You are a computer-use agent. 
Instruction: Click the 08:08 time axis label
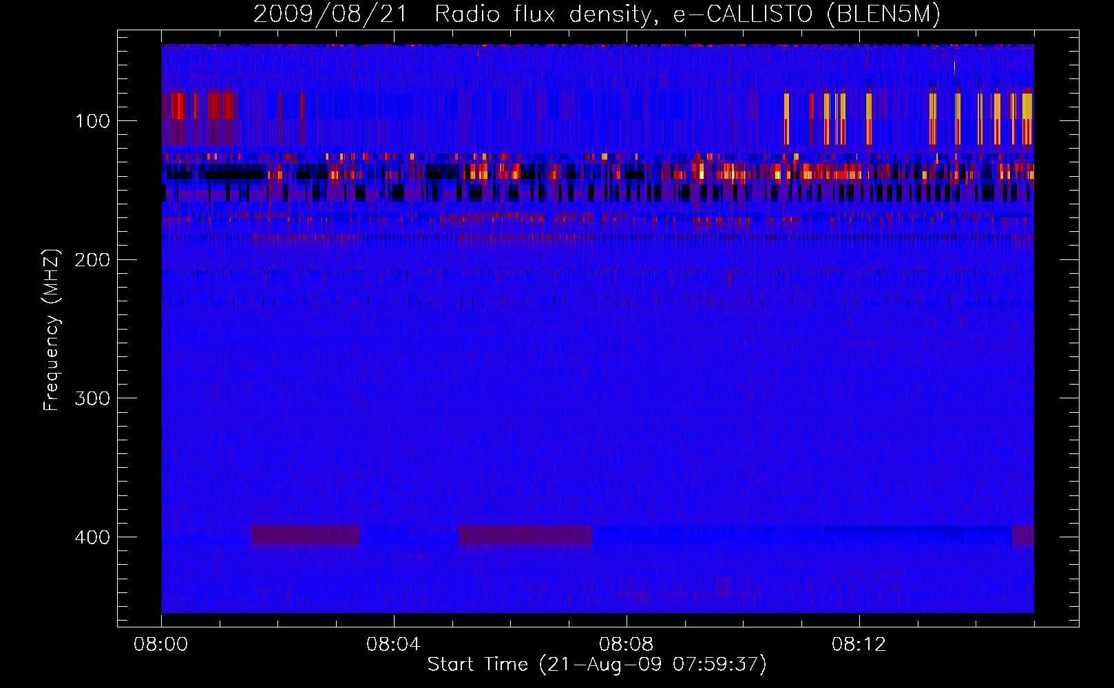point(627,645)
